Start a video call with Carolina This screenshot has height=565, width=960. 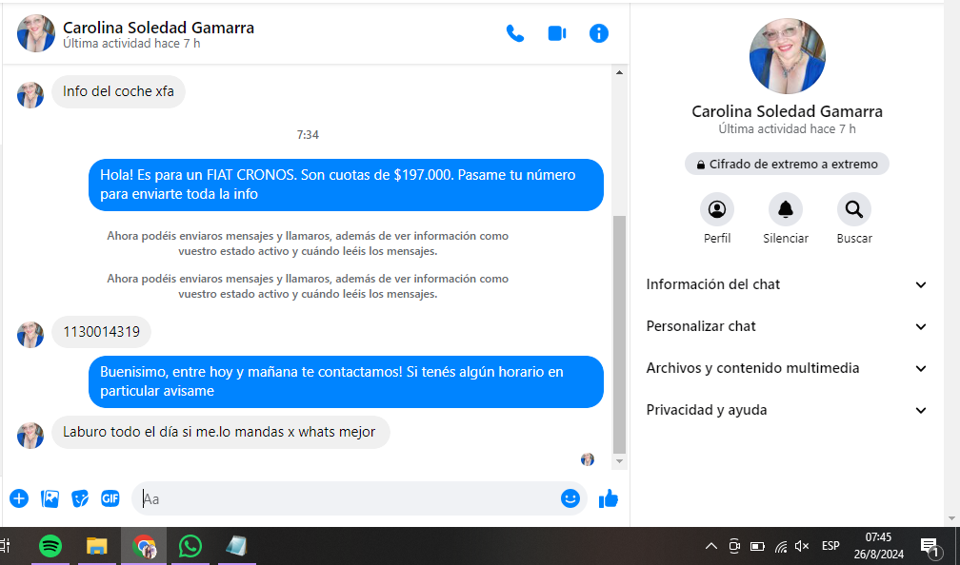[557, 33]
